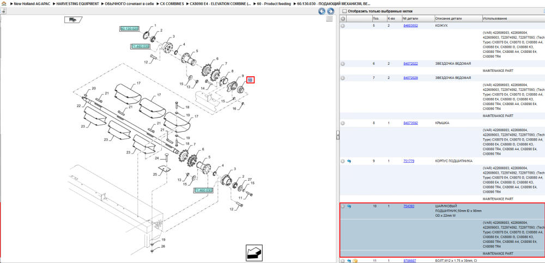The image size is (545, 263).
Task: Open HARVESTING EQUIPMENT breadcrumb
Action: pyautogui.click(x=77, y=3)
